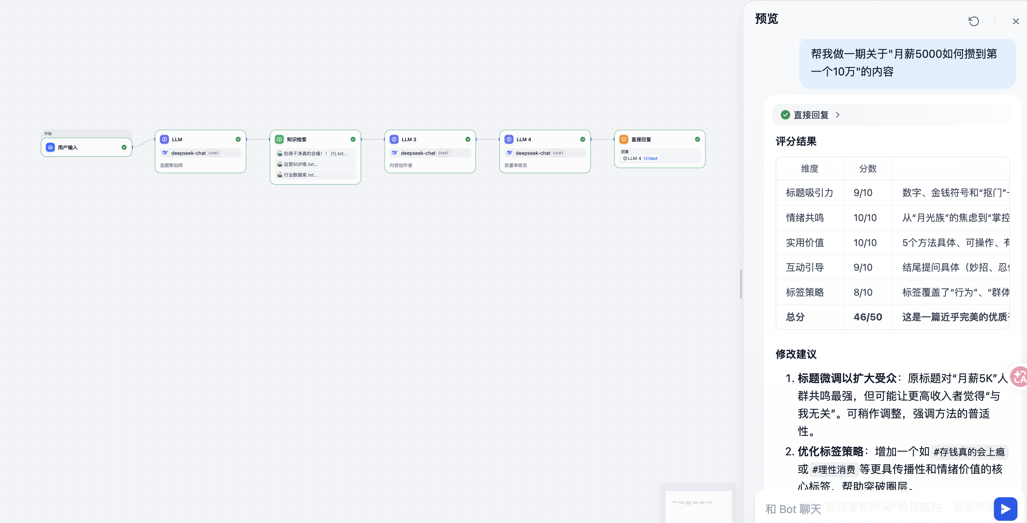Click the LLM 3 node icon

click(394, 139)
